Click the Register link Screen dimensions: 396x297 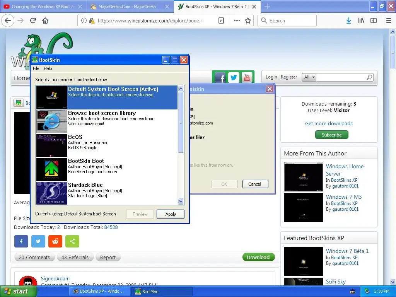[x=289, y=77]
